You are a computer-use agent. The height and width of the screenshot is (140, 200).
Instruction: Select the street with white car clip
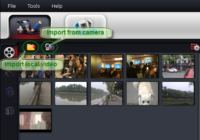click(x=178, y=66)
